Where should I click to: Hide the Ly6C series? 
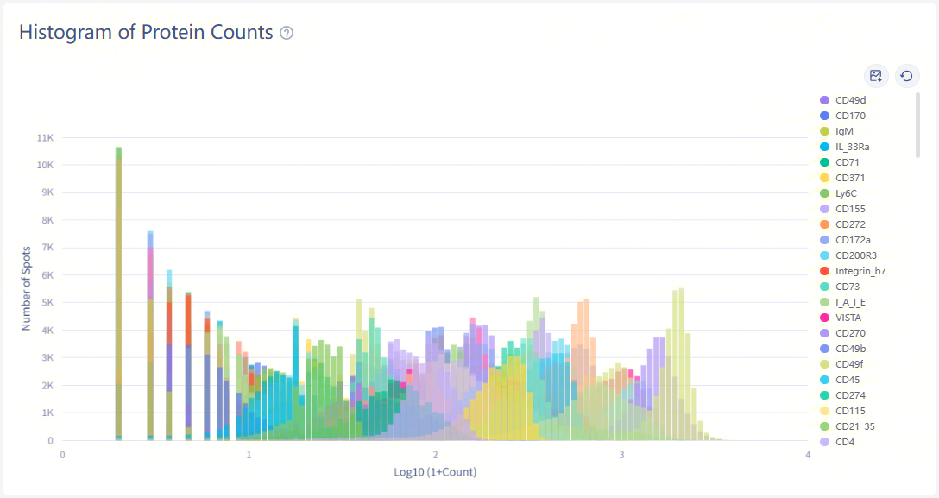pyautogui.click(x=846, y=193)
